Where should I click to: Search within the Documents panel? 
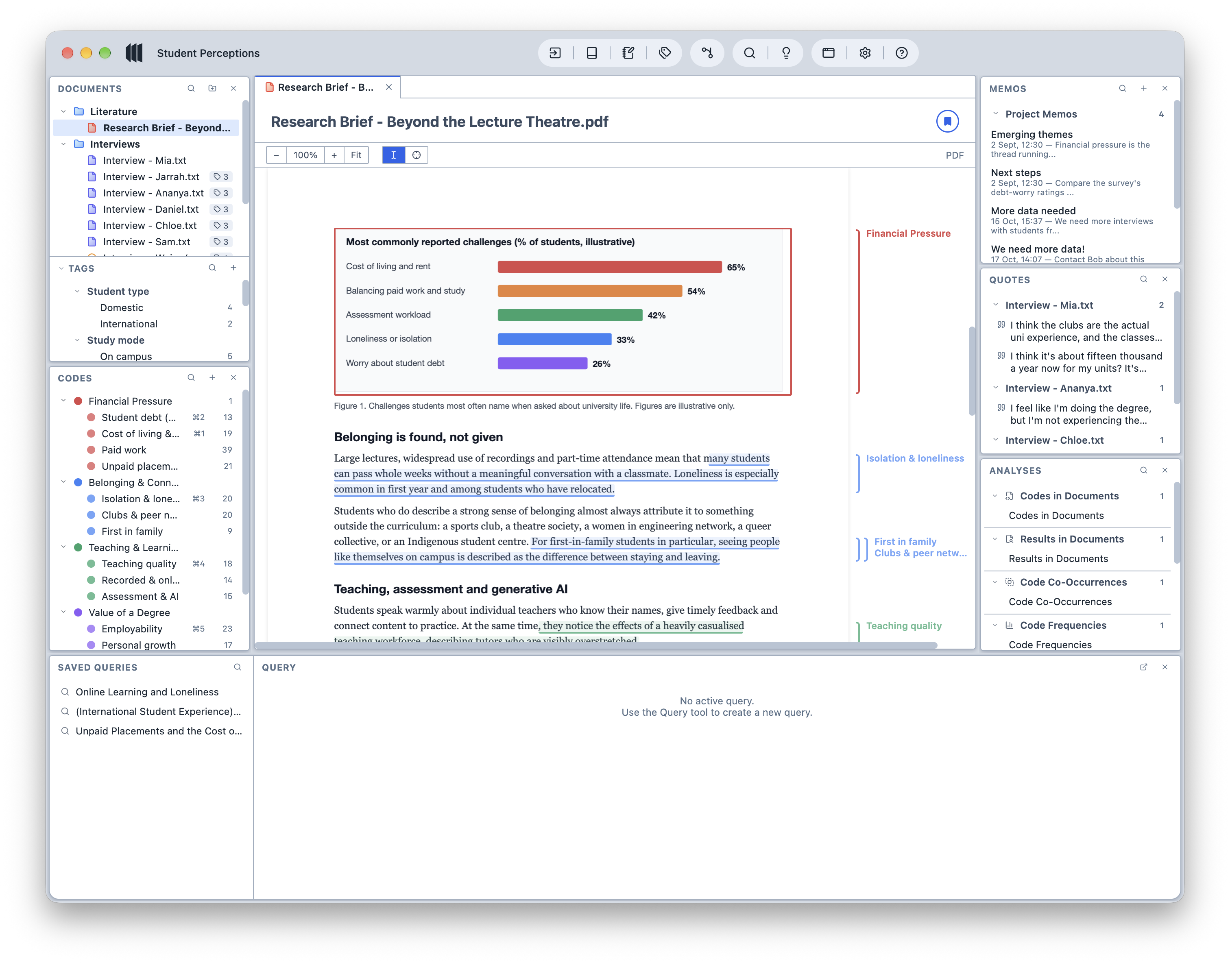click(x=191, y=89)
